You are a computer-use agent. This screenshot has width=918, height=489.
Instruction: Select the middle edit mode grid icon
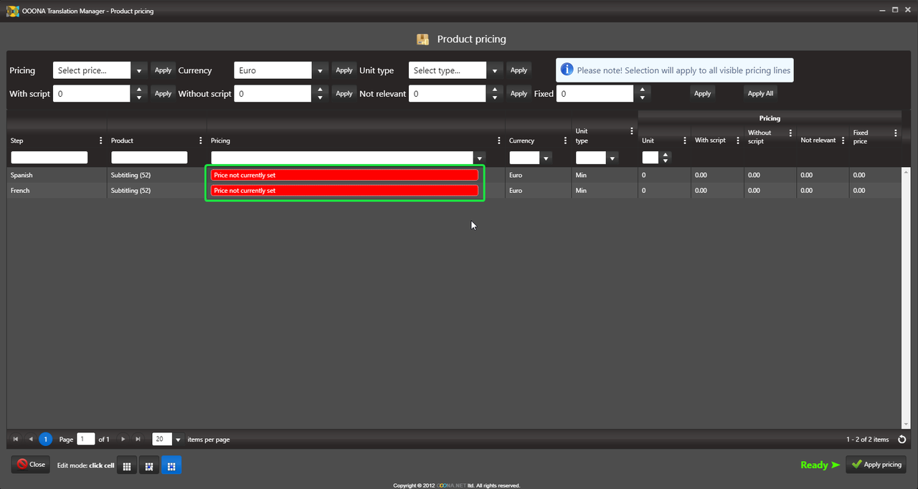tap(148, 466)
